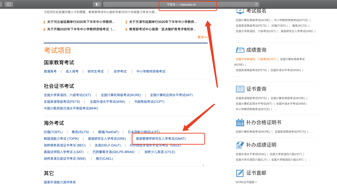This screenshot has height=190, width=337.
Task: Open the GMAT exam link
Action: [161, 138]
